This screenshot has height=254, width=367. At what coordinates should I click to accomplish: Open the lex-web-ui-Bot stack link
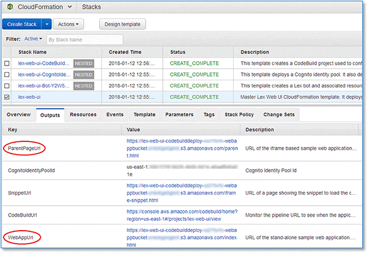[x=43, y=86]
